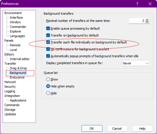Open the Drag & Drop preferences page

[18, 68]
